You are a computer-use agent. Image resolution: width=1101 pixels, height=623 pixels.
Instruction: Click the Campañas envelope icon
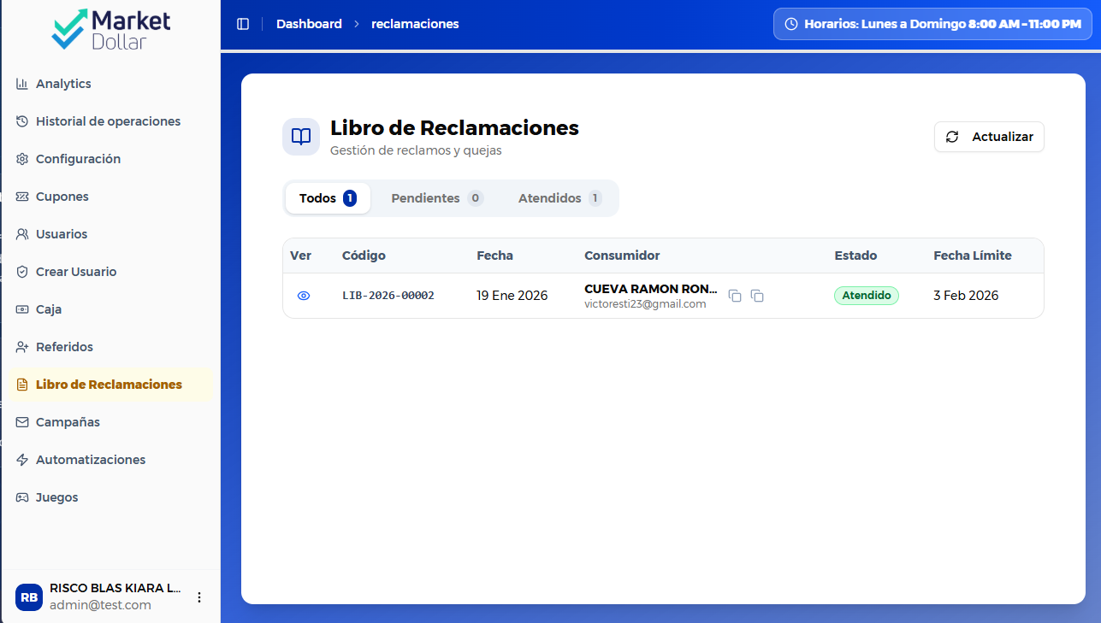22,422
